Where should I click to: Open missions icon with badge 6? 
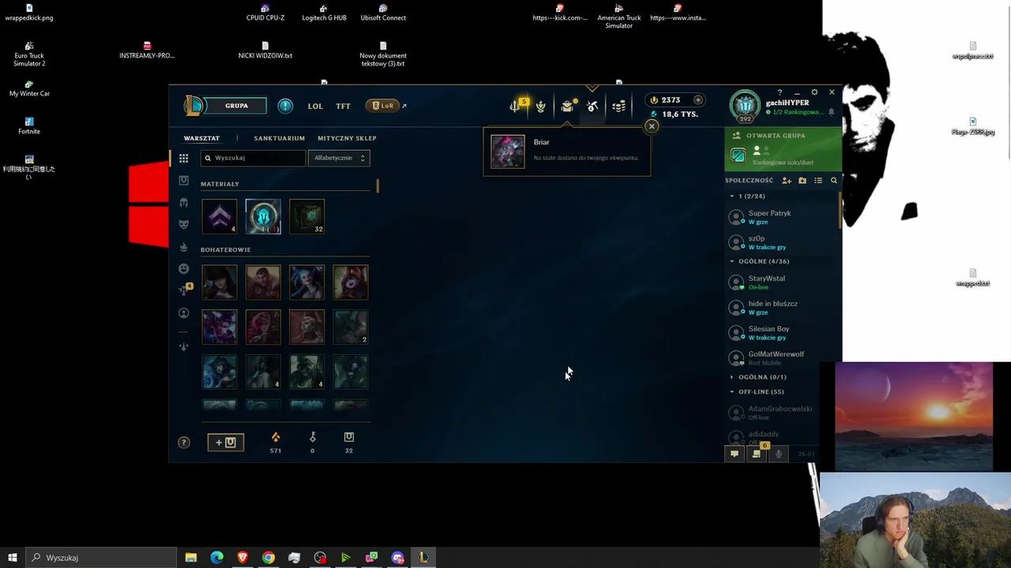click(x=757, y=453)
